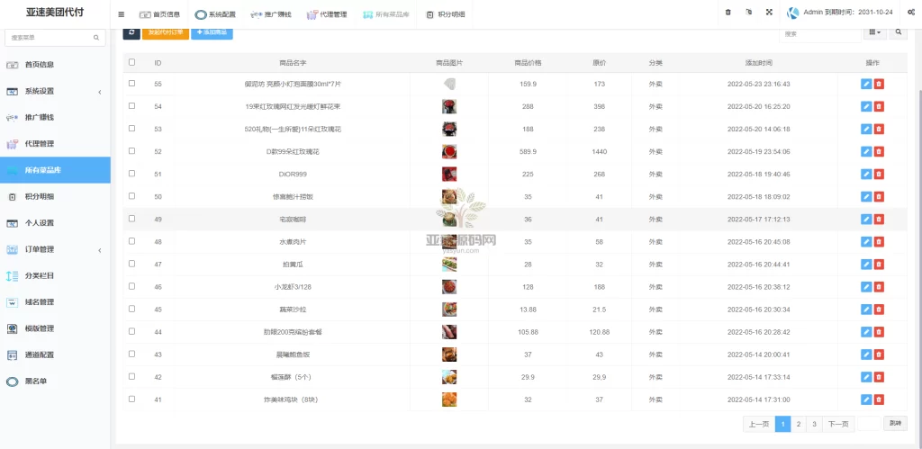This screenshot has width=922, height=449.
Task: Open 个人设置 in the sidebar
Action: coord(55,223)
